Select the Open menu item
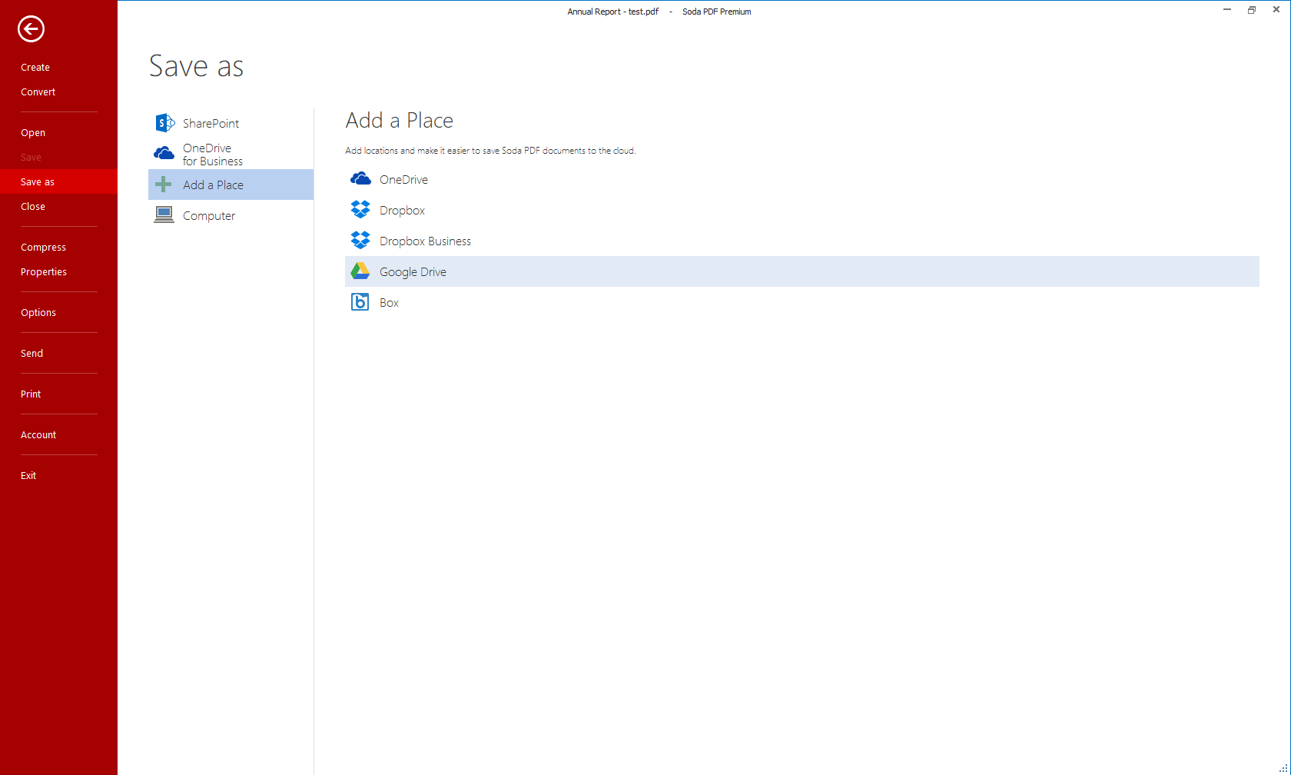1291x775 pixels. [x=33, y=132]
